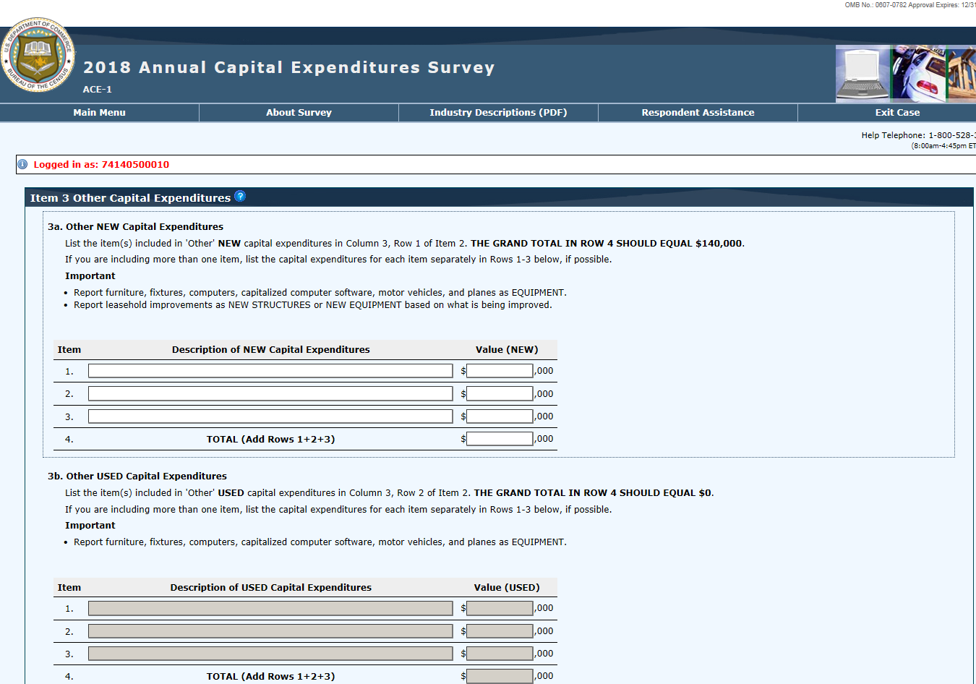Click NEW description field for row 2
The height and width of the screenshot is (684, 976).
coord(270,393)
